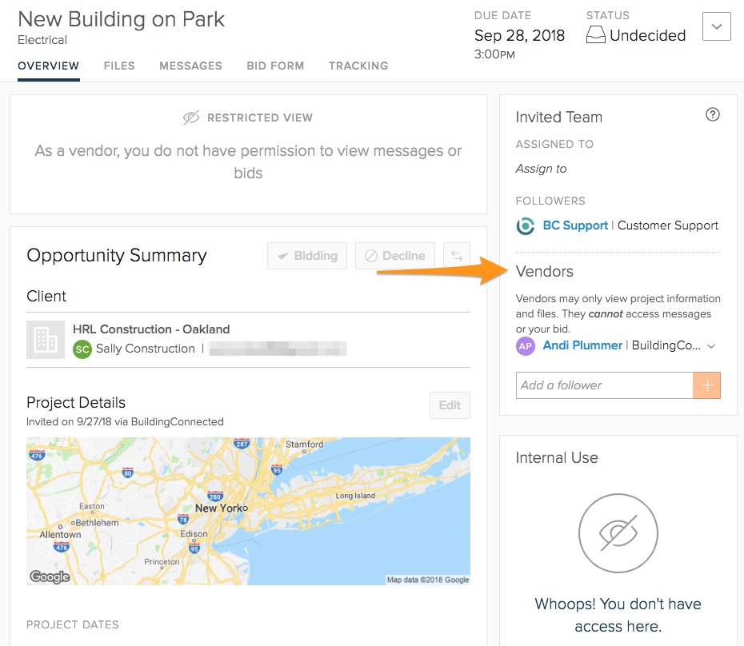Click the Edit button in Project Details

[x=450, y=405]
